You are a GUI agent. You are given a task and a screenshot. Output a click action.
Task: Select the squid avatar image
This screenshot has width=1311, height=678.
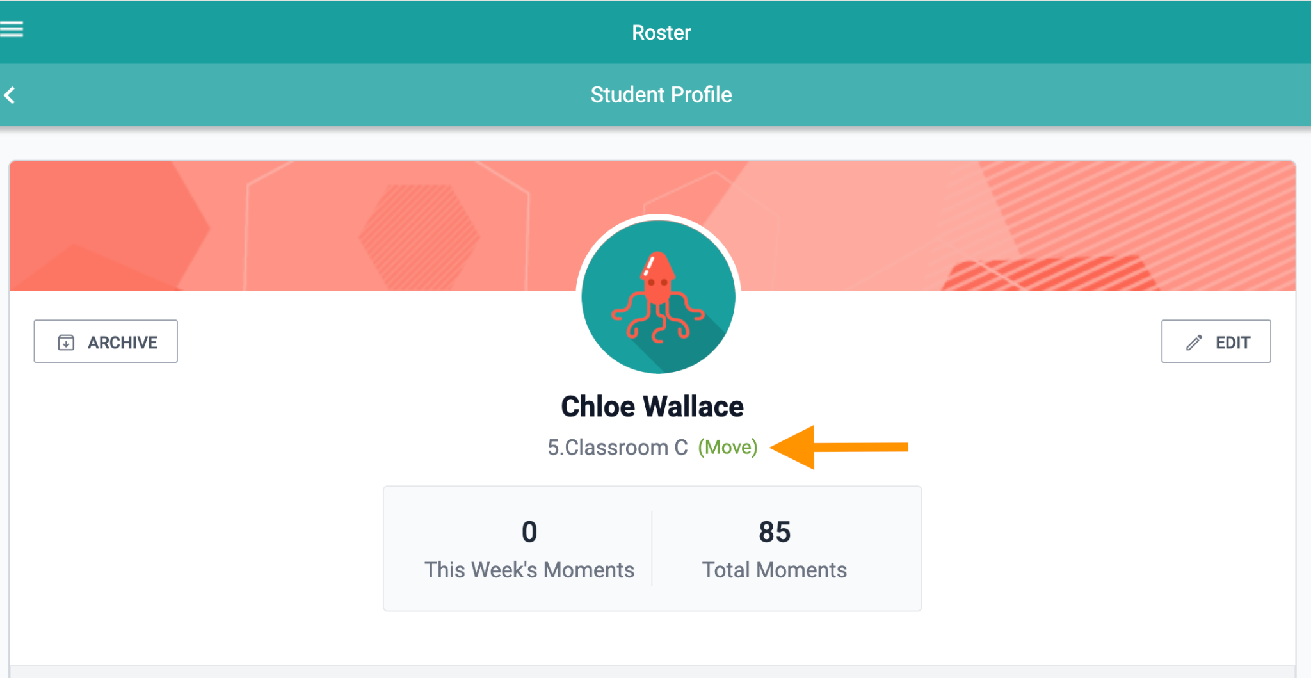pyautogui.click(x=658, y=296)
